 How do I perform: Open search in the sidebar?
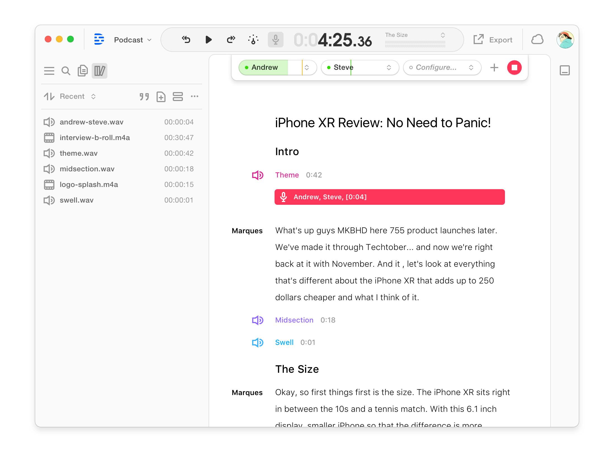click(x=66, y=71)
